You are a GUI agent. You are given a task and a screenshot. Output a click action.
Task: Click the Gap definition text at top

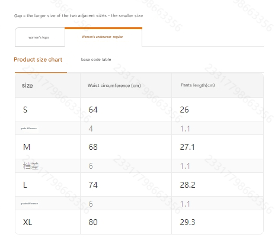(78, 15)
